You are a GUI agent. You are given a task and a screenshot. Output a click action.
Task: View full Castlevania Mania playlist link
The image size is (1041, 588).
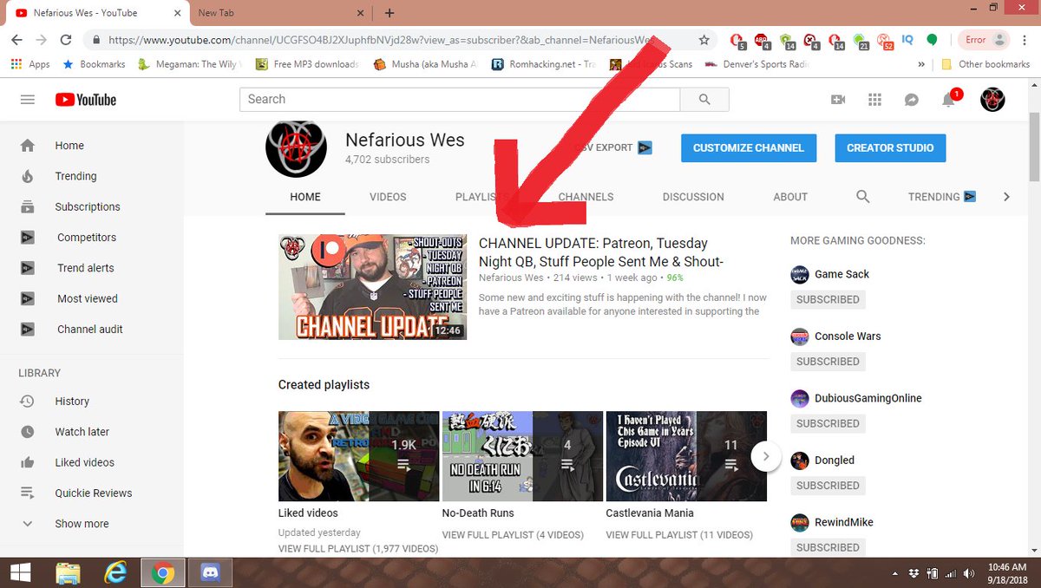[x=679, y=535]
